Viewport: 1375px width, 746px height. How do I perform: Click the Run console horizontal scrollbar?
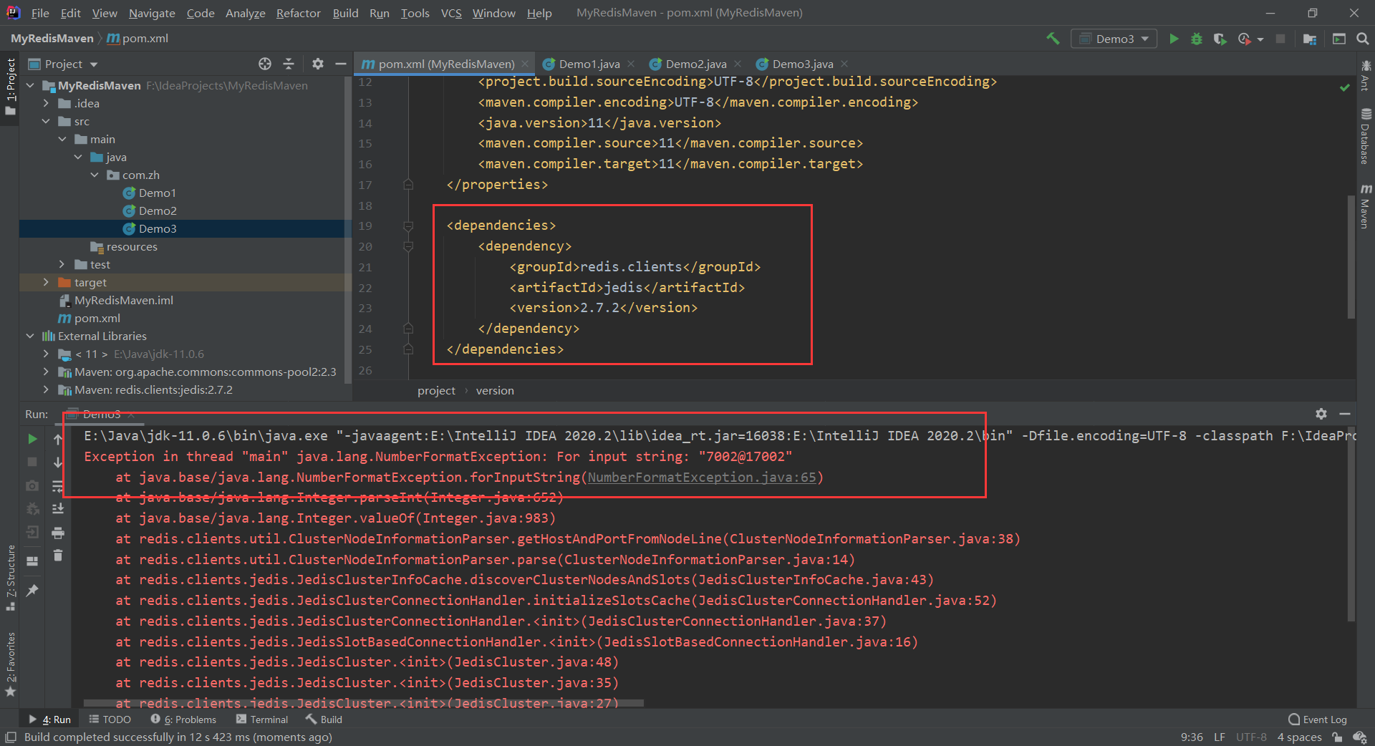364,704
